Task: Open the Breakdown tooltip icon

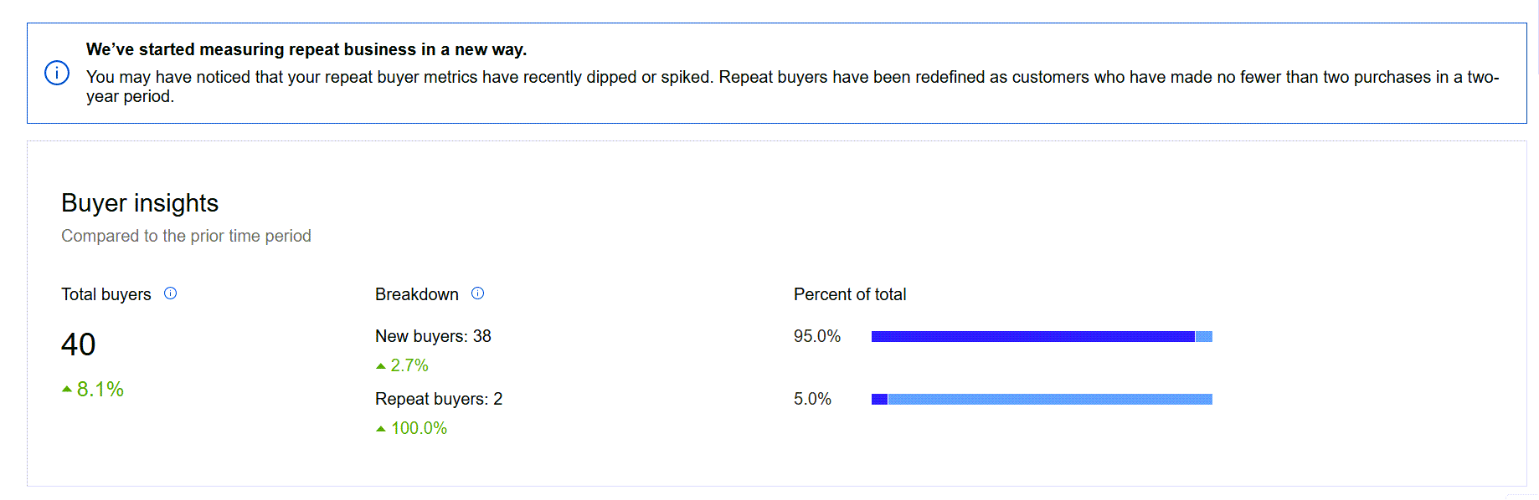Action: coord(478,293)
